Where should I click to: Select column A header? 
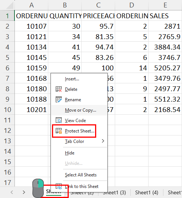click(x=31, y=5)
